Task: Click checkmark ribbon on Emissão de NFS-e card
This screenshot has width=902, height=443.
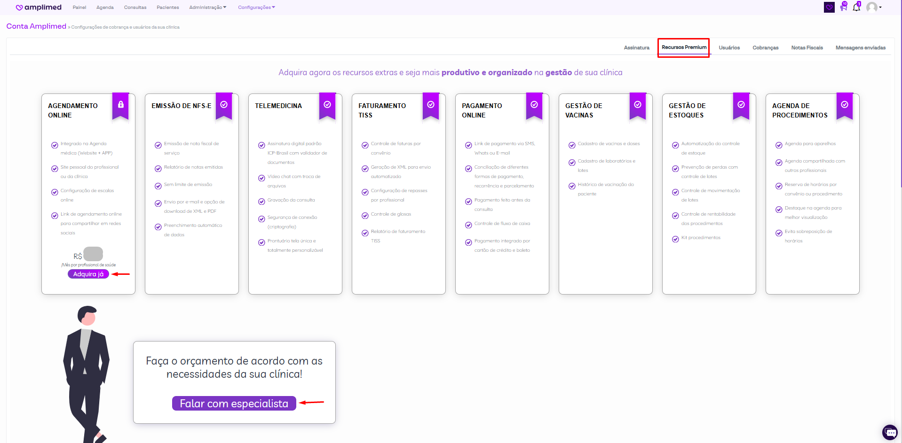Action: 224,105
